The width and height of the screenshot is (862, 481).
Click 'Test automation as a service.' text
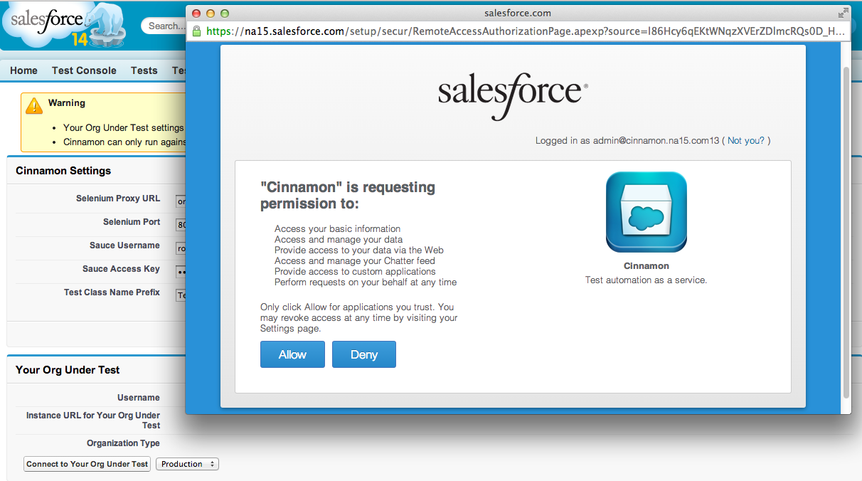tap(646, 280)
